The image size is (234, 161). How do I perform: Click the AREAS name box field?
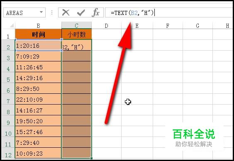click(24, 13)
